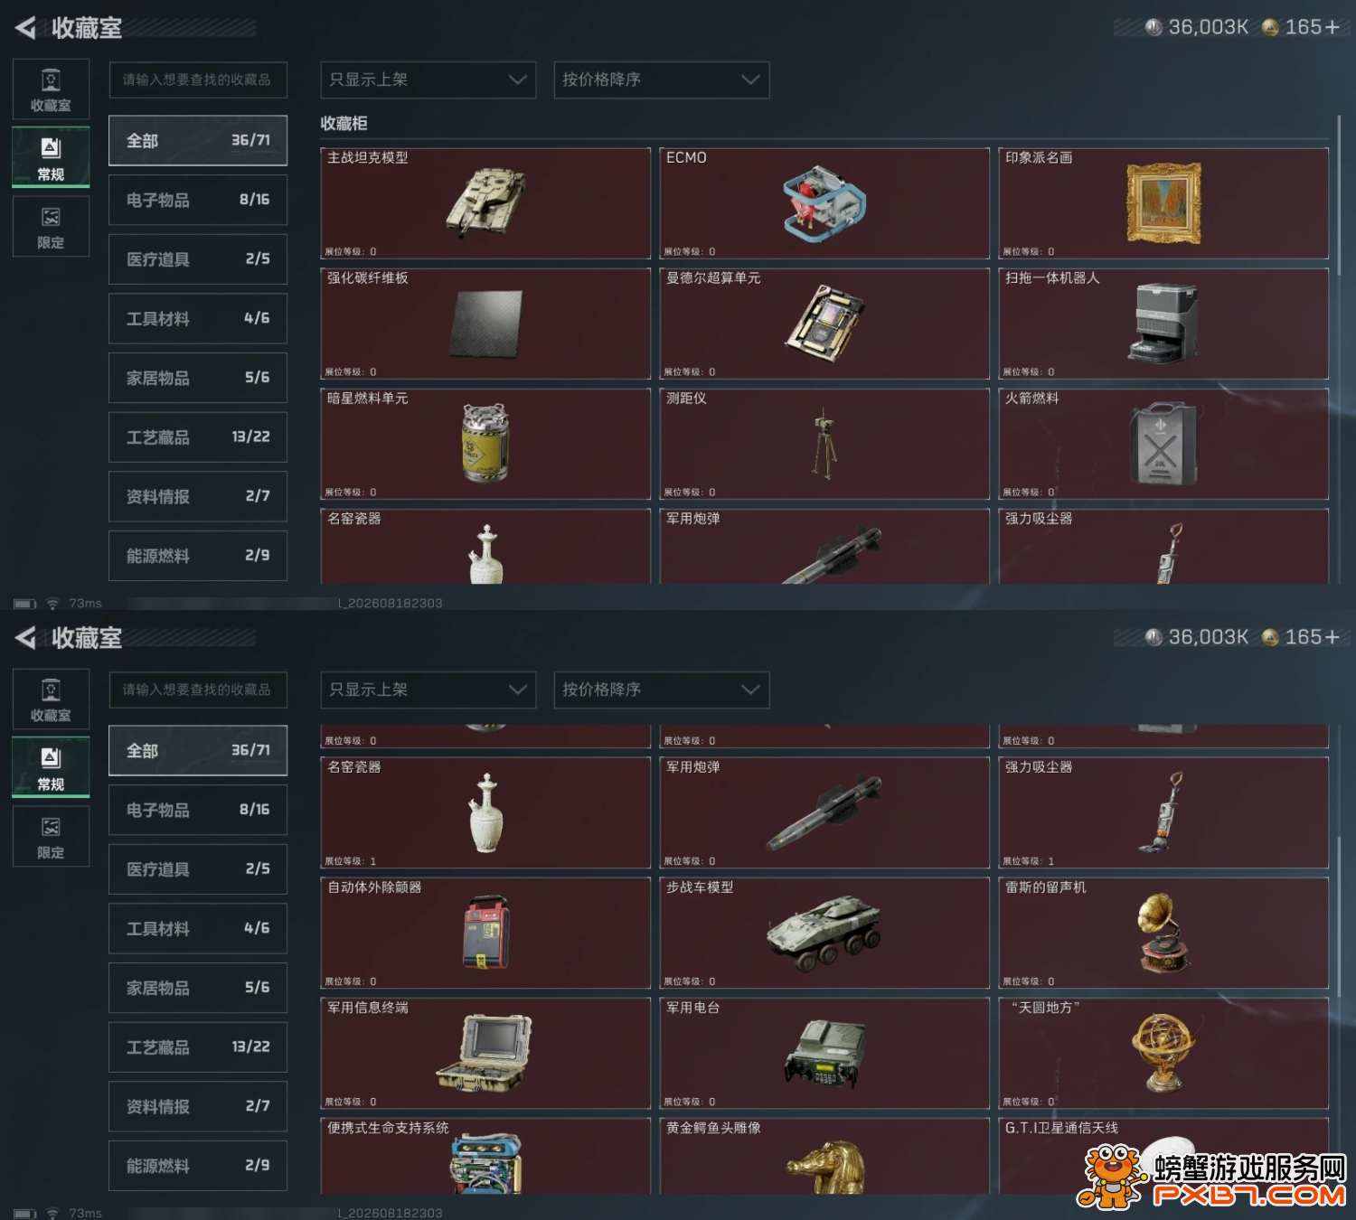Select the 主战坦克模型 tank item

485,203
